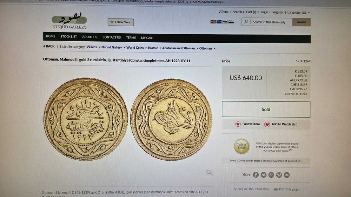
Task: Go back using the BACK arrow
Action: click(x=49, y=47)
